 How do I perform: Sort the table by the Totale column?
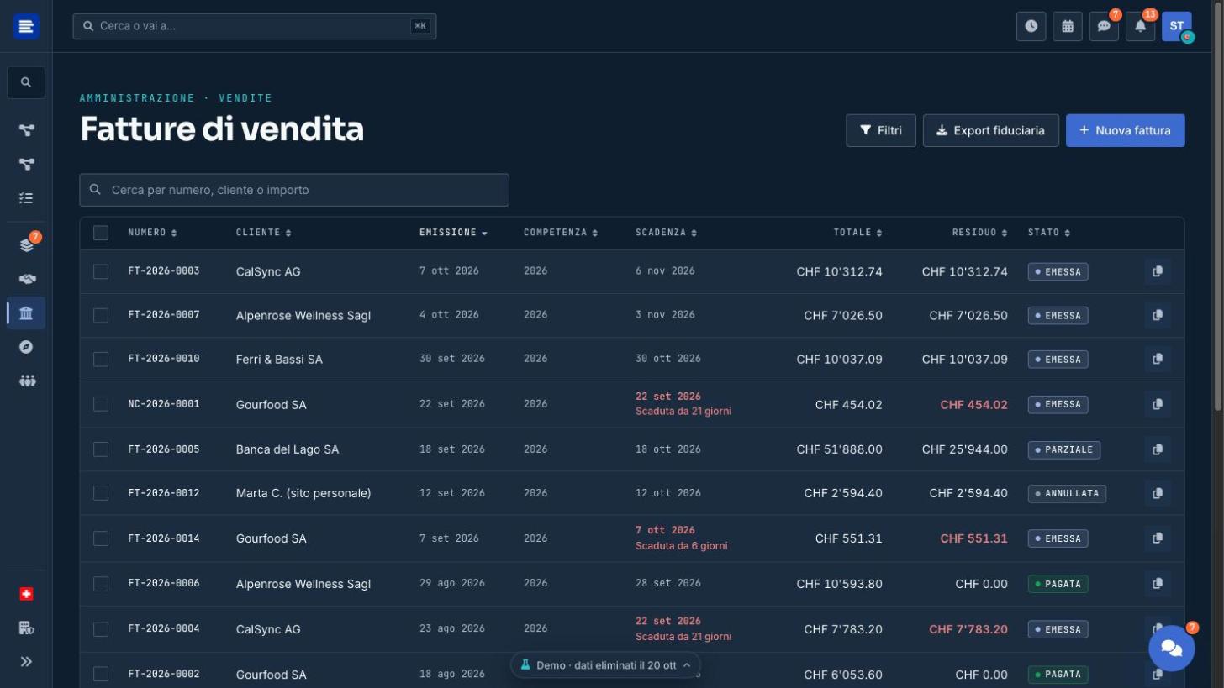tap(857, 233)
